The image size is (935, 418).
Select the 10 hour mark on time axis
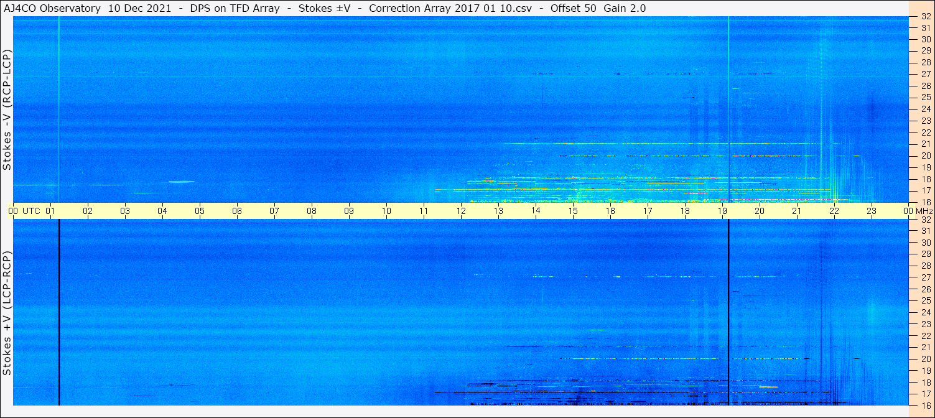pyautogui.click(x=387, y=211)
